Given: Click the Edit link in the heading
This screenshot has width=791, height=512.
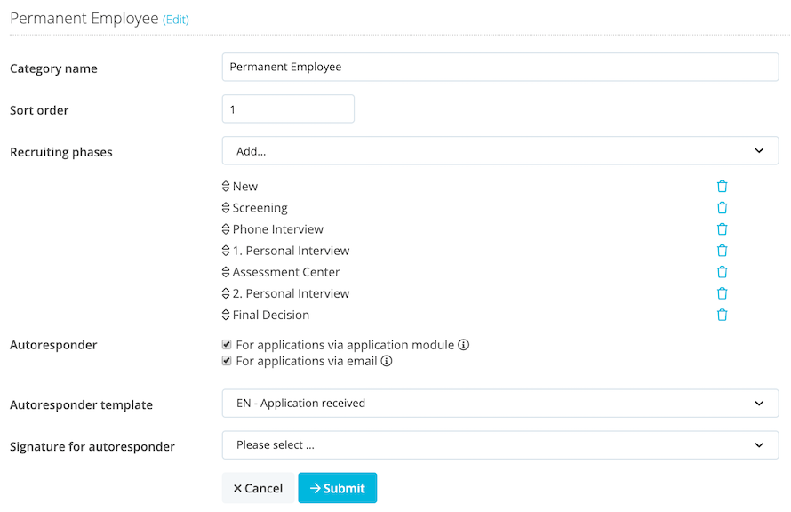Looking at the screenshot, I should (x=176, y=20).
